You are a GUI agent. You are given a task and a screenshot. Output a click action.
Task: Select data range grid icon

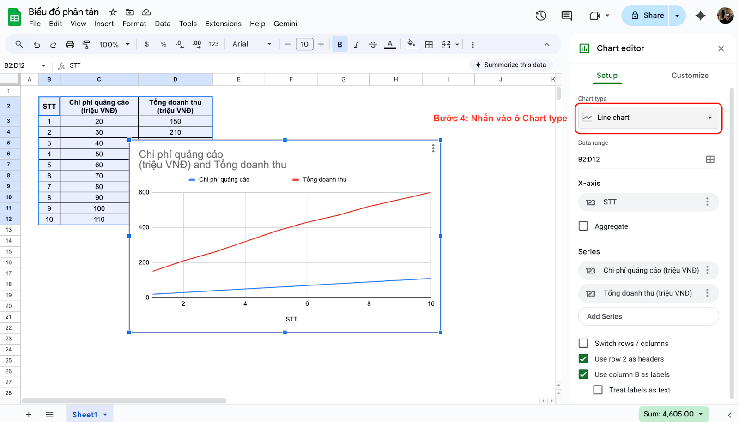[710, 160]
